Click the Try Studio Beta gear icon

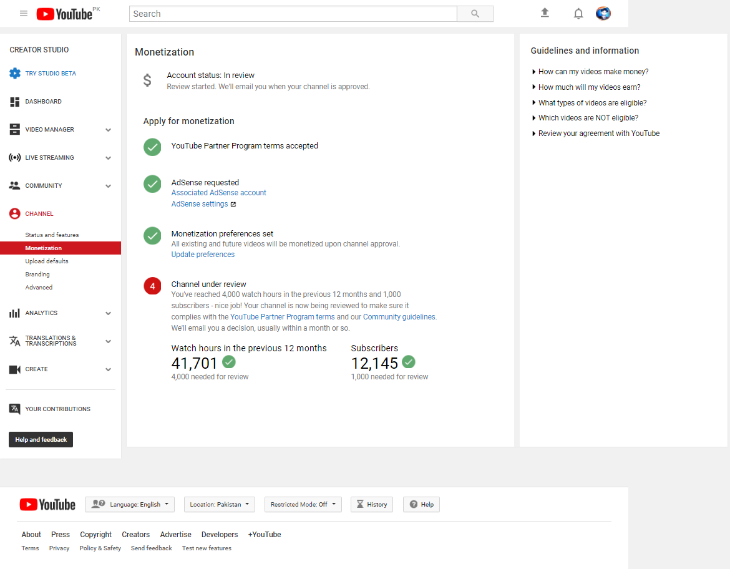pos(15,73)
